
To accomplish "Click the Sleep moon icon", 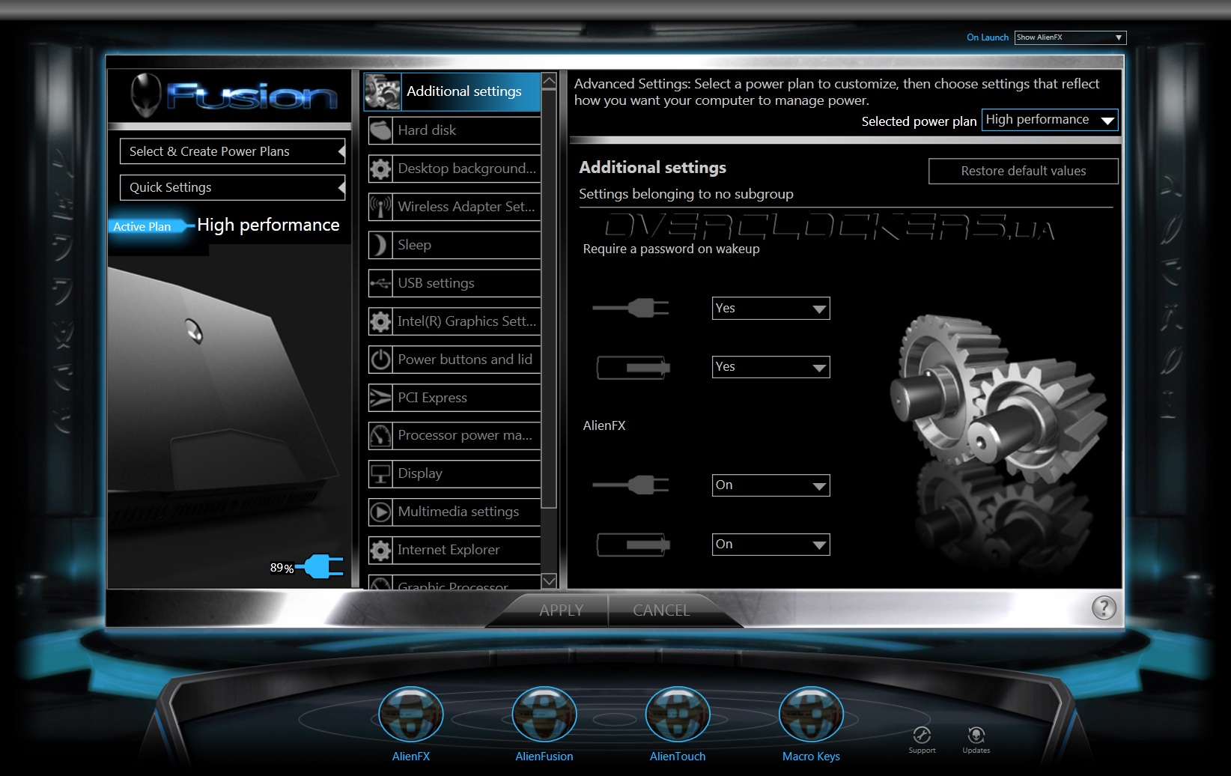I will pos(380,245).
